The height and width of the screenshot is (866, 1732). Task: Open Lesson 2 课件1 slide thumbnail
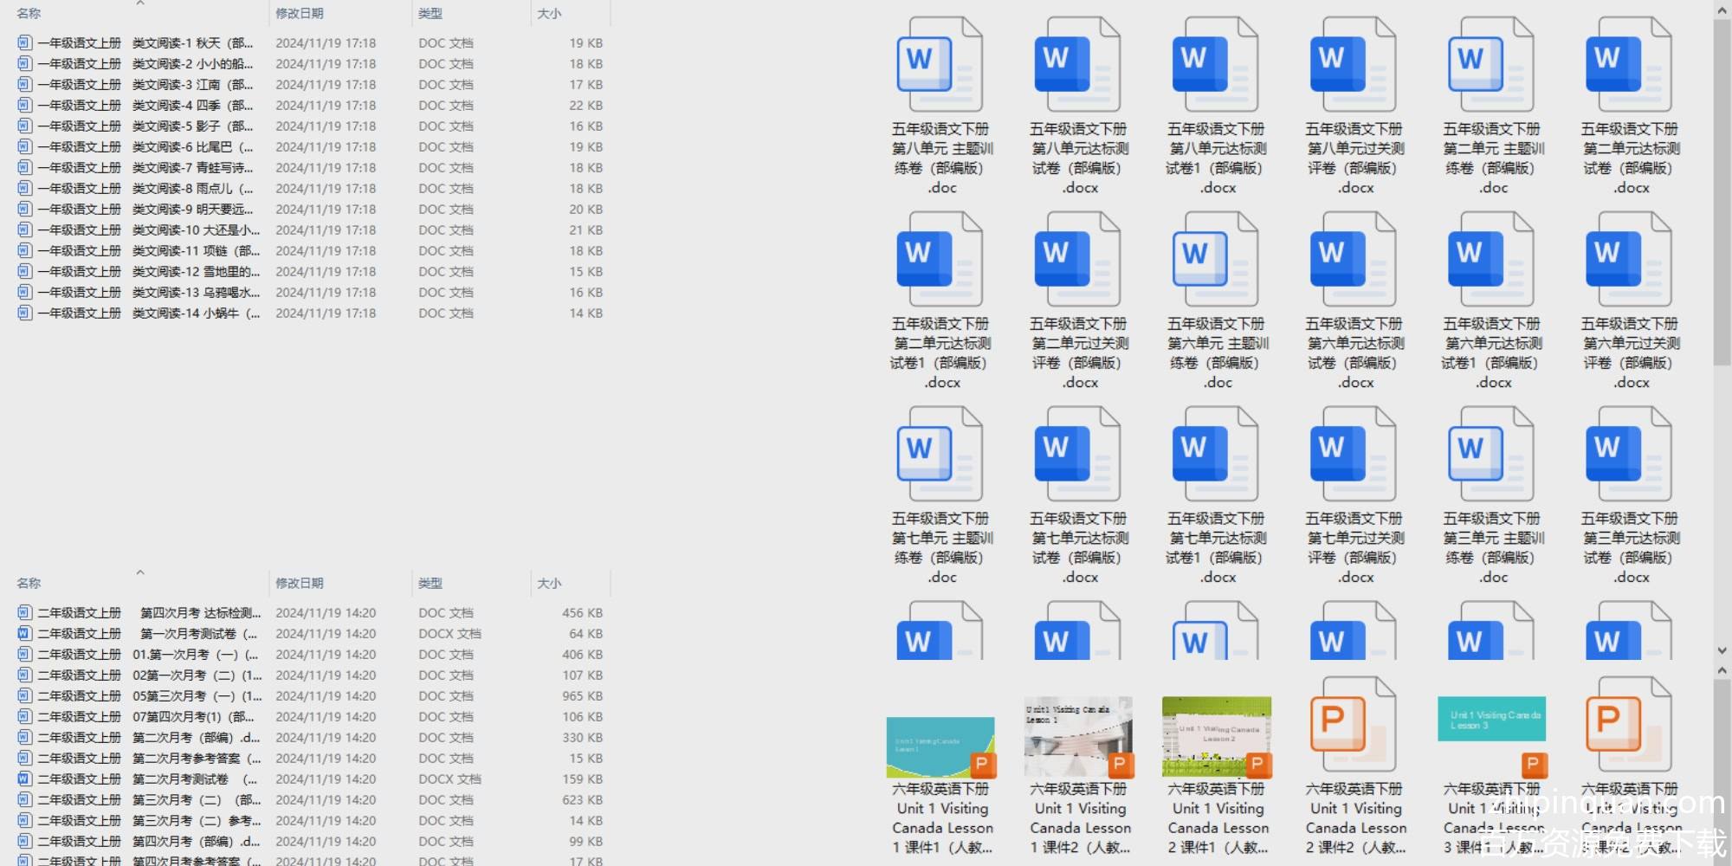[1216, 736]
